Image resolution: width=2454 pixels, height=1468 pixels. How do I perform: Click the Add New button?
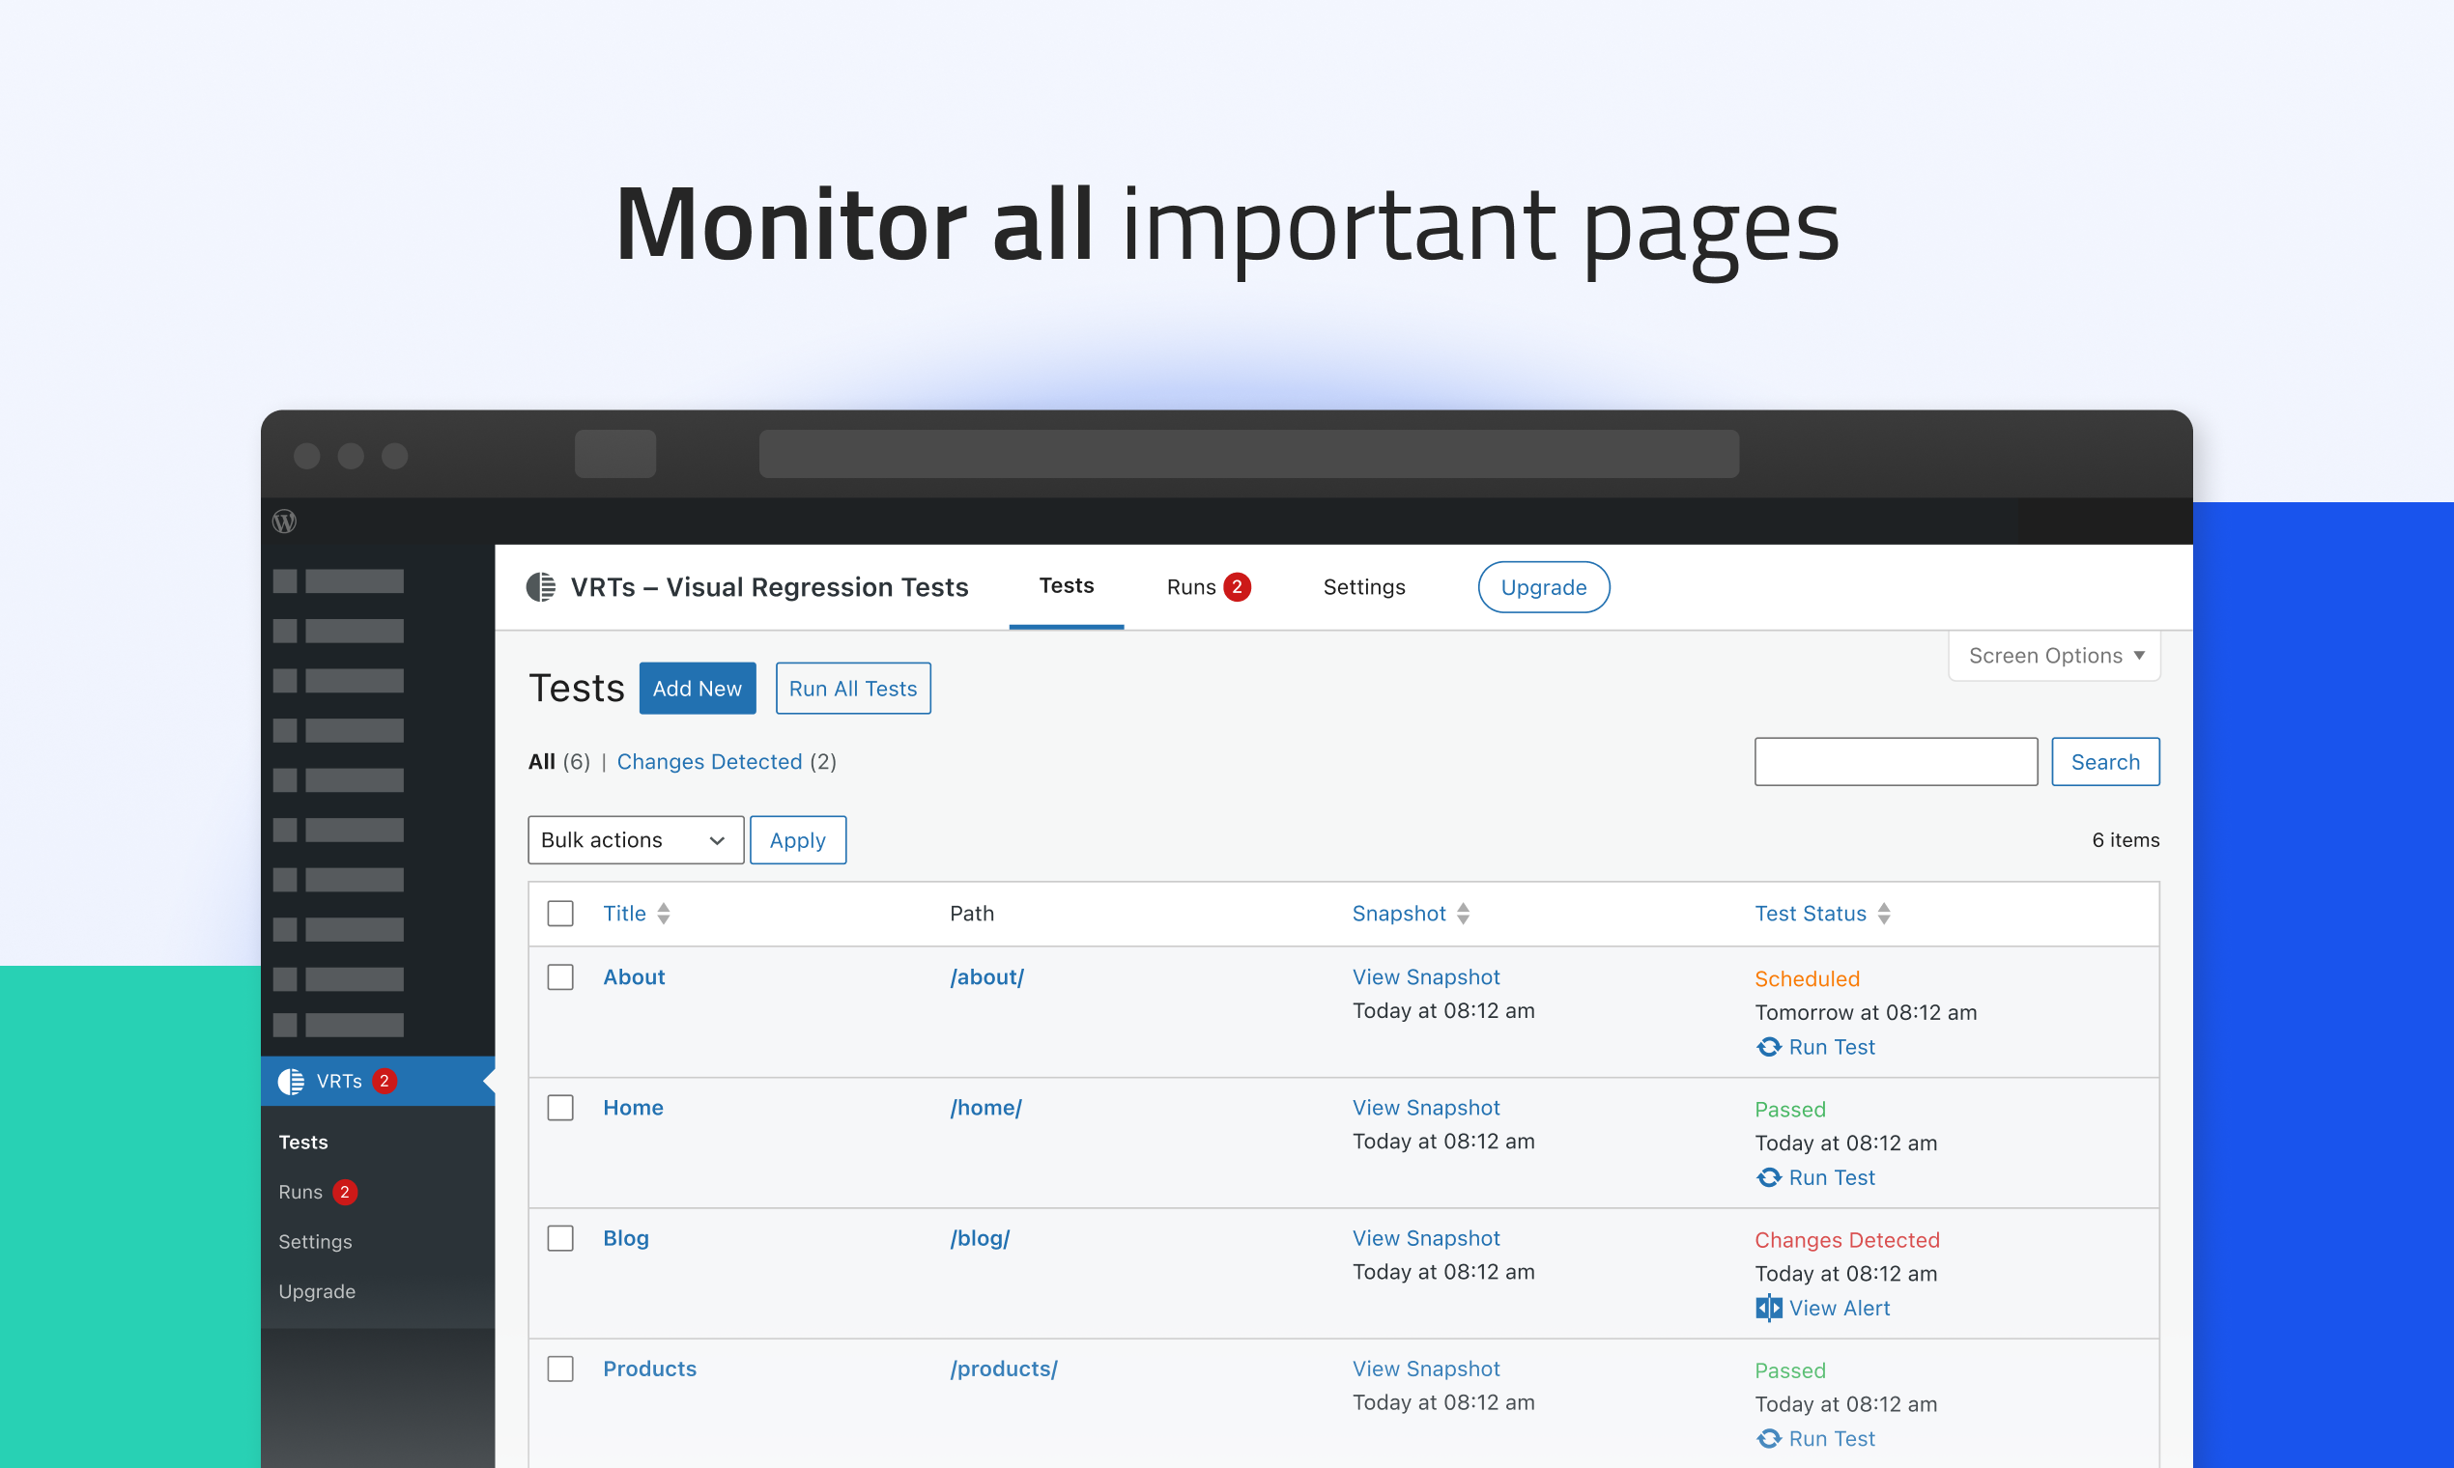tap(697, 688)
